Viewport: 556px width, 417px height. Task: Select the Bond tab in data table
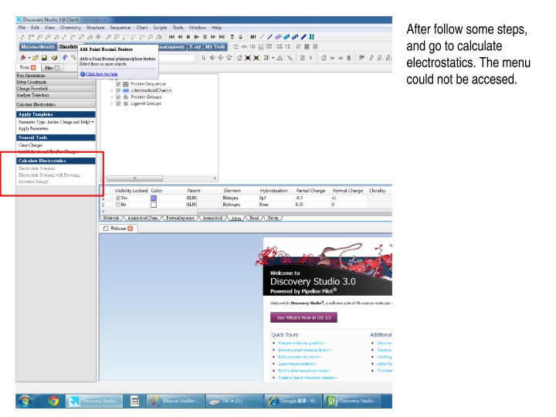pos(254,218)
